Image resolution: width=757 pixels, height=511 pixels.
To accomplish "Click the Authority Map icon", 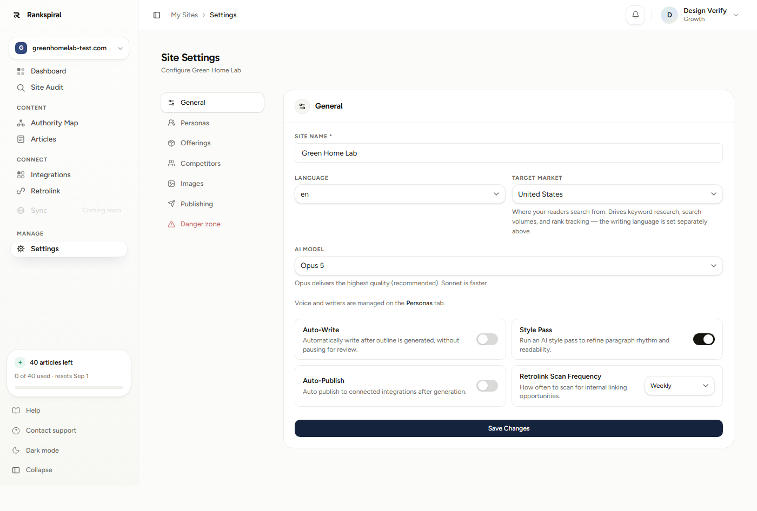I will pyautogui.click(x=21, y=123).
